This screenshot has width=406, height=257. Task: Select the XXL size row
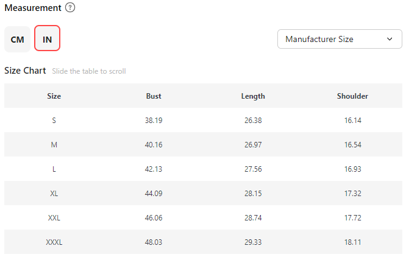tap(54, 217)
